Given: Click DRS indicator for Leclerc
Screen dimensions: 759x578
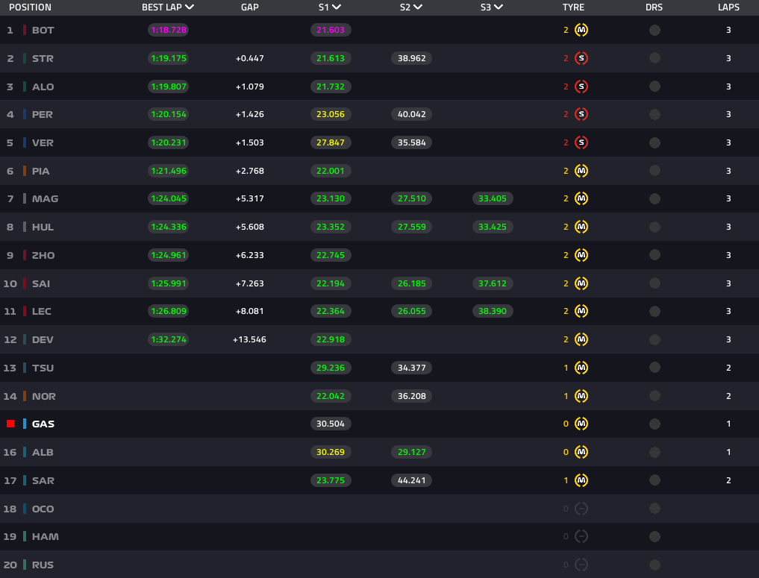Looking at the screenshot, I should pyautogui.click(x=655, y=311).
